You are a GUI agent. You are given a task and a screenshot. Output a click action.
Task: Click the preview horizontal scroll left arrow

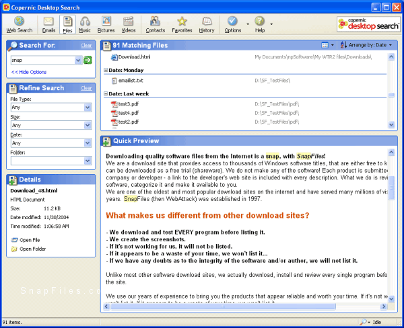coord(106,306)
